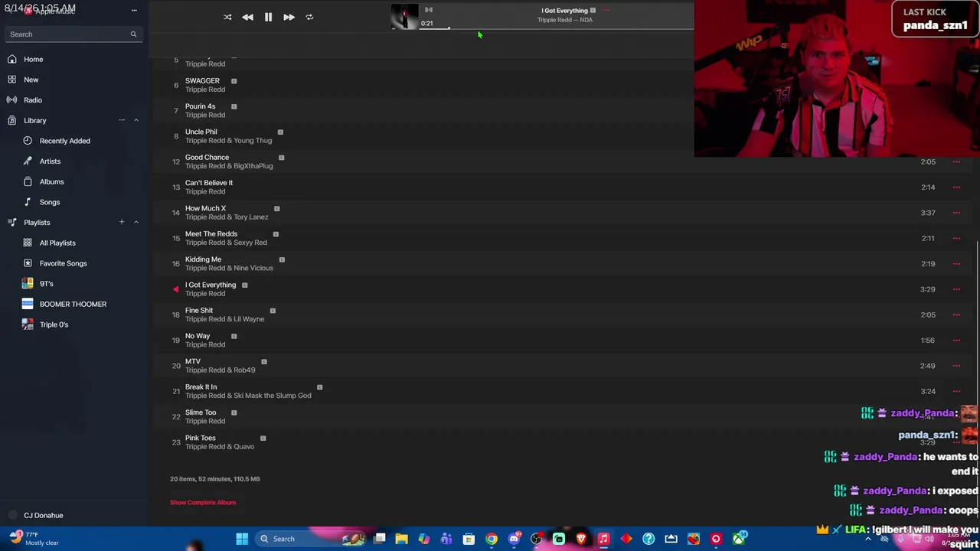Skip back to previous track
980x551 pixels.
(x=247, y=17)
